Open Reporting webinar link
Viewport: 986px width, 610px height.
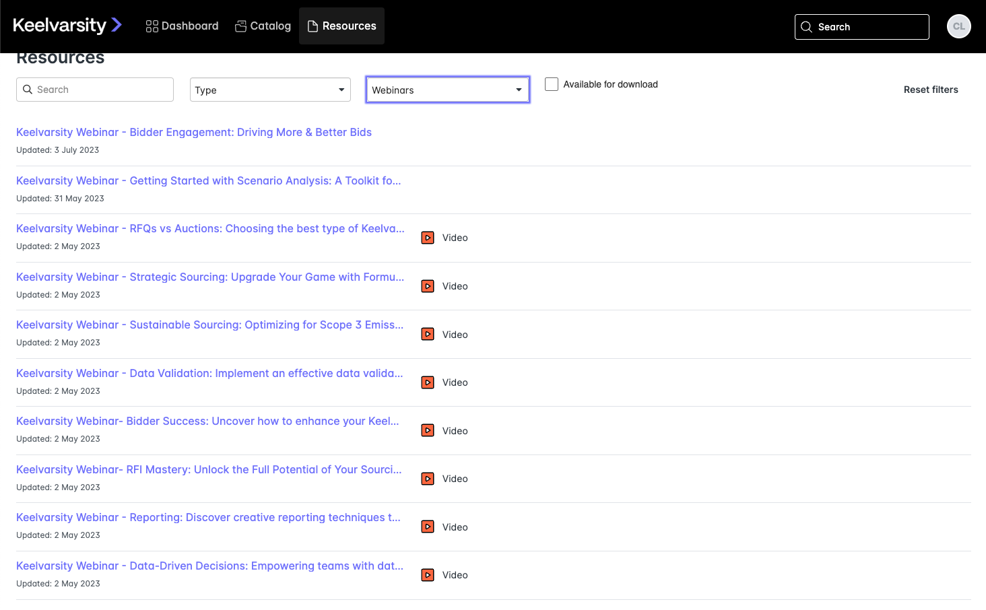[x=208, y=518]
